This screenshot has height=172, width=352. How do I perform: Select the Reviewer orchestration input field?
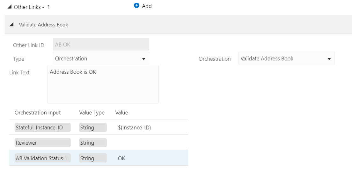tap(43, 143)
